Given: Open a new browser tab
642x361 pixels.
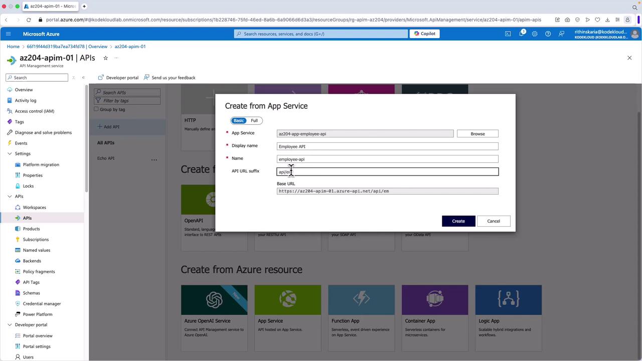Looking at the screenshot, I should coord(84,7).
